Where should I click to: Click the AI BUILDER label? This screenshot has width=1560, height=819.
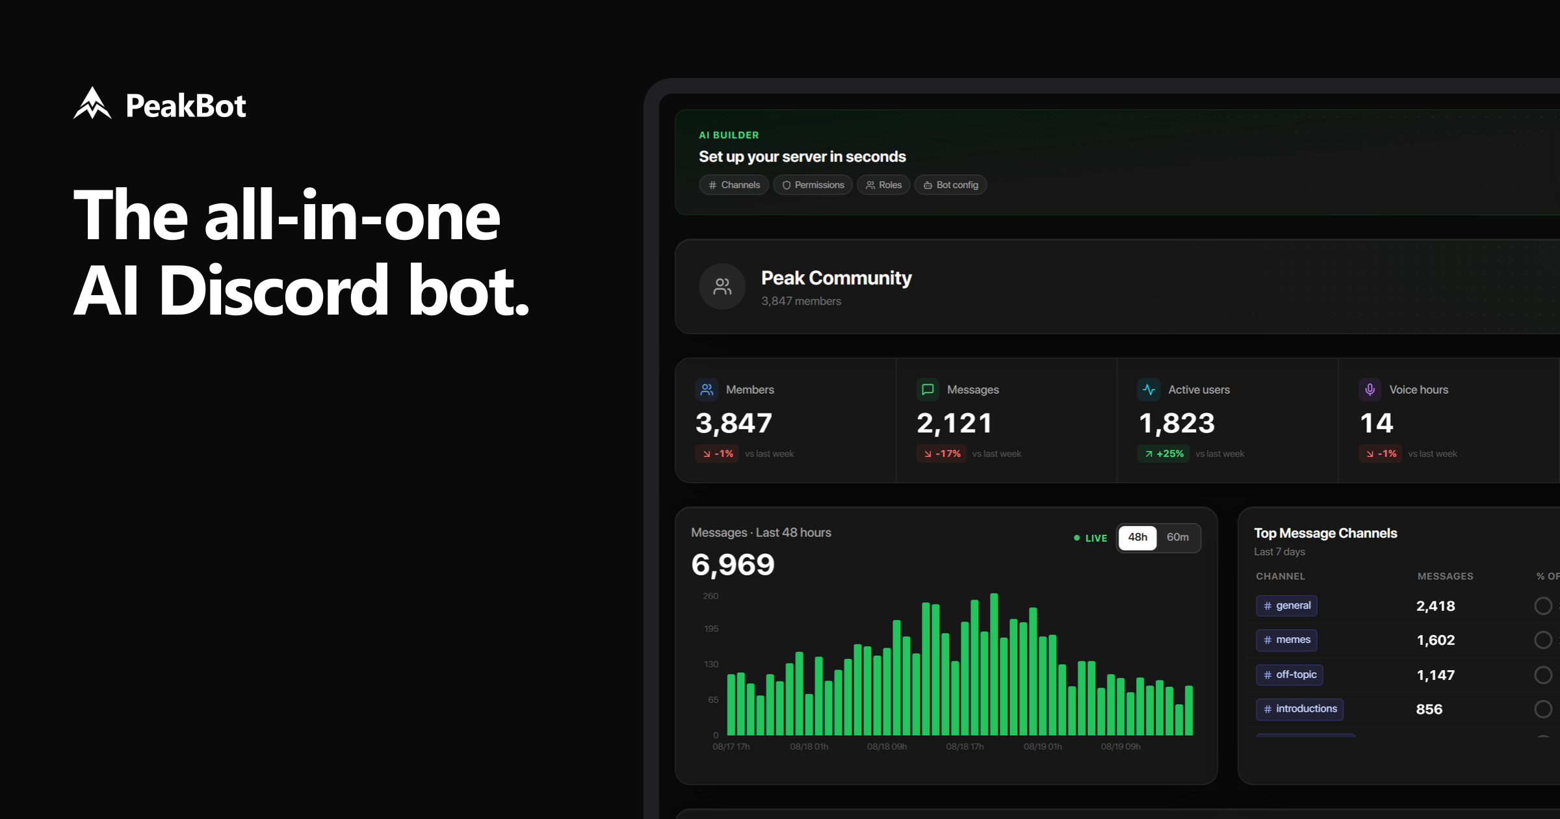[729, 135]
